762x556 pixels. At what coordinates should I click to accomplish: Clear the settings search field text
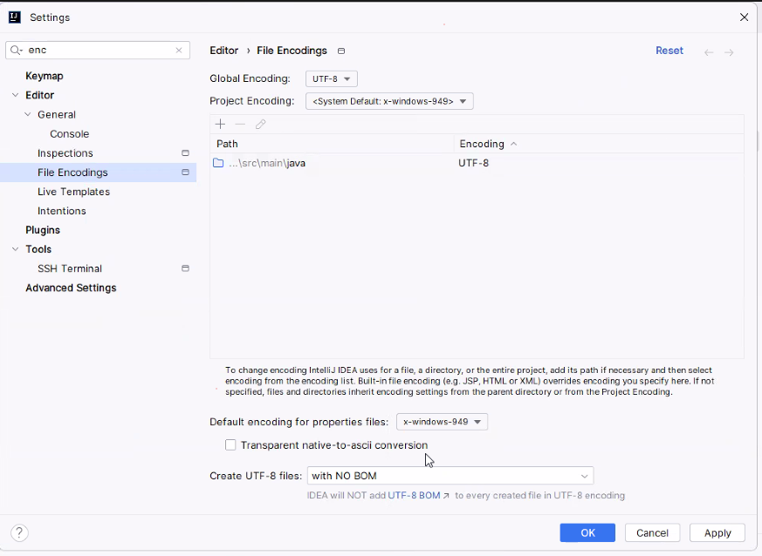point(179,50)
